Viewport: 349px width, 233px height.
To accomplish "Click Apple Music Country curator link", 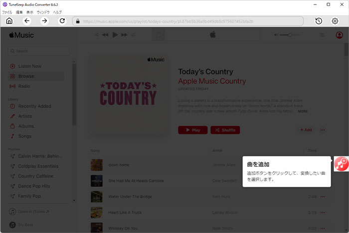I will coord(212,81).
